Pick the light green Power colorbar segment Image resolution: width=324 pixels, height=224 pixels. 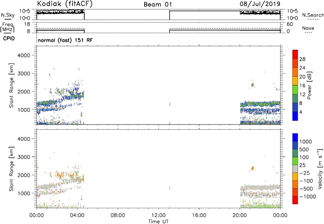[295, 89]
